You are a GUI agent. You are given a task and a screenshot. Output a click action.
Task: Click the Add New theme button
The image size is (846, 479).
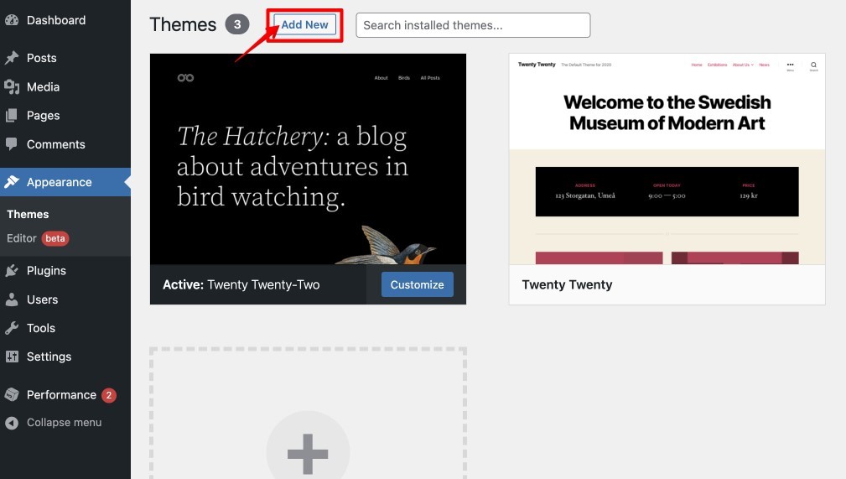(x=304, y=25)
